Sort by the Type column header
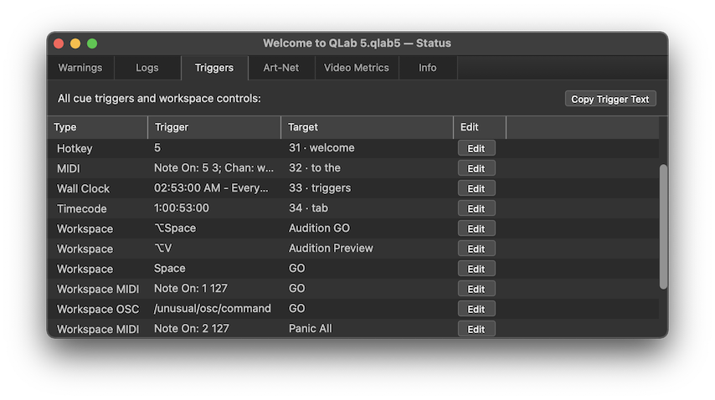This screenshot has height=400, width=715. 98,127
